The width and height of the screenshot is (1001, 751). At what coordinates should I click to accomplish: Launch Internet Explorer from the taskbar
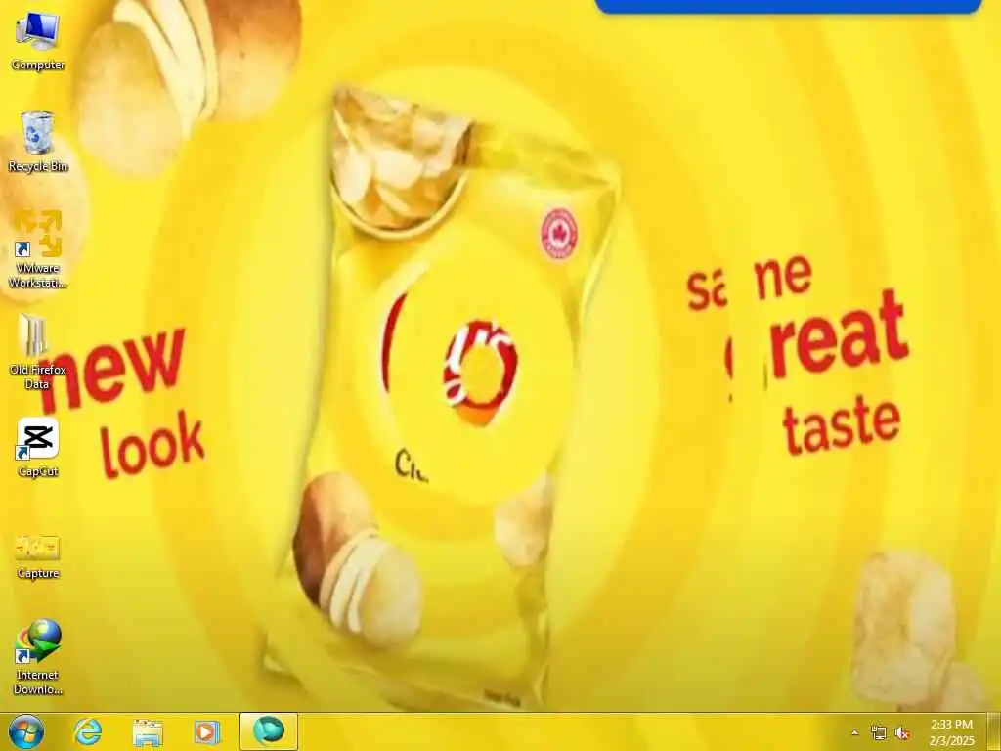coord(87,731)
